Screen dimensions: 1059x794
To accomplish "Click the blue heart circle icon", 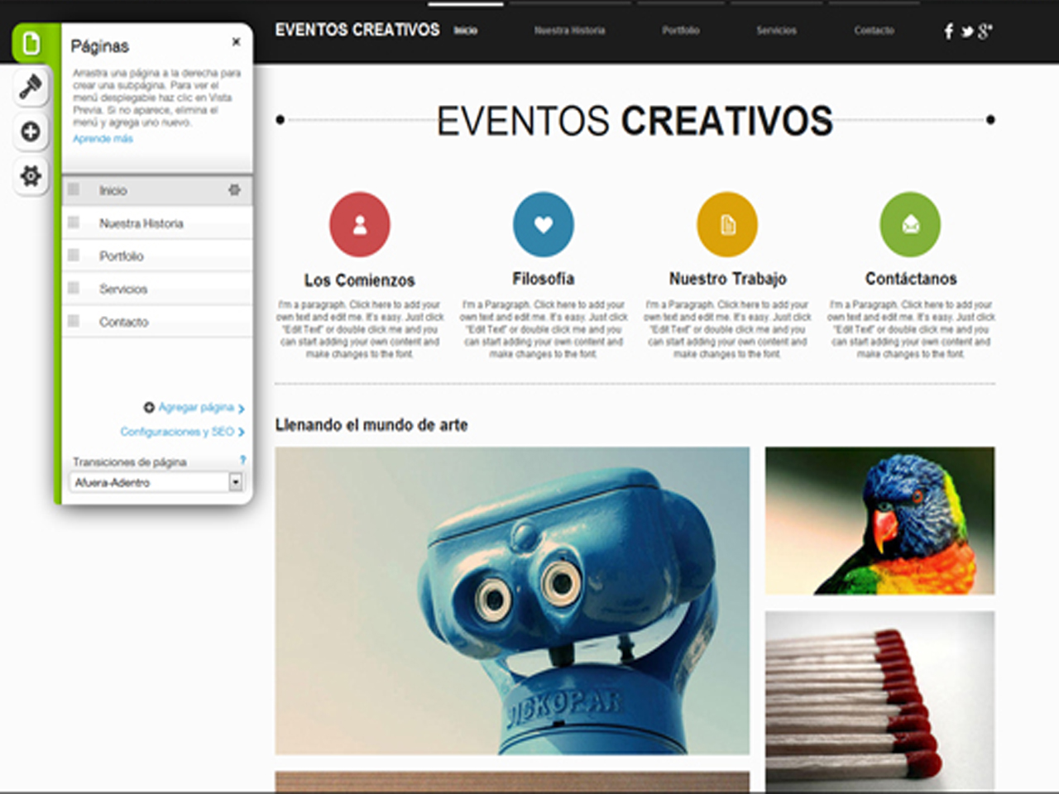I will tap(544, 224).
